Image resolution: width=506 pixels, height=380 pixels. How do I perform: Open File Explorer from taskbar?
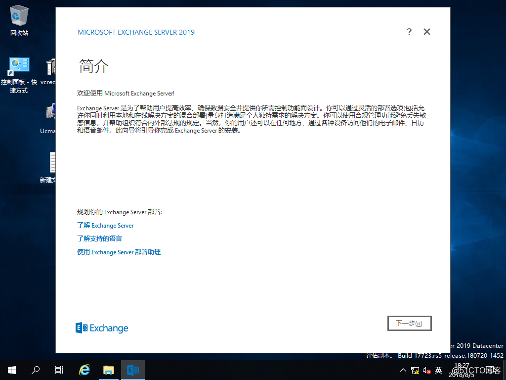pos(109,370)
